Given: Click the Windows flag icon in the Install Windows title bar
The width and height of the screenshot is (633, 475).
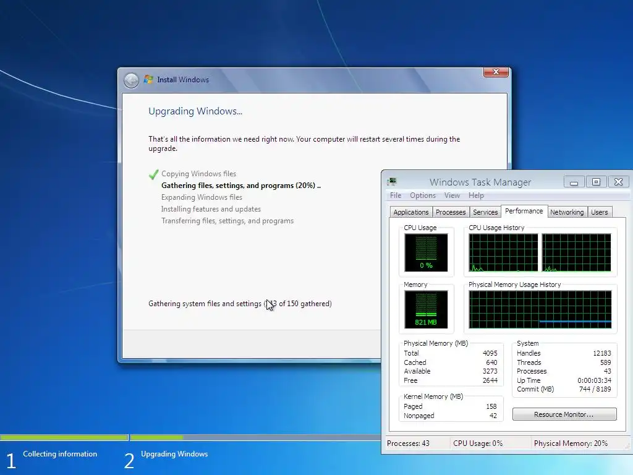Looking at the screenshot, I should 148,79.
